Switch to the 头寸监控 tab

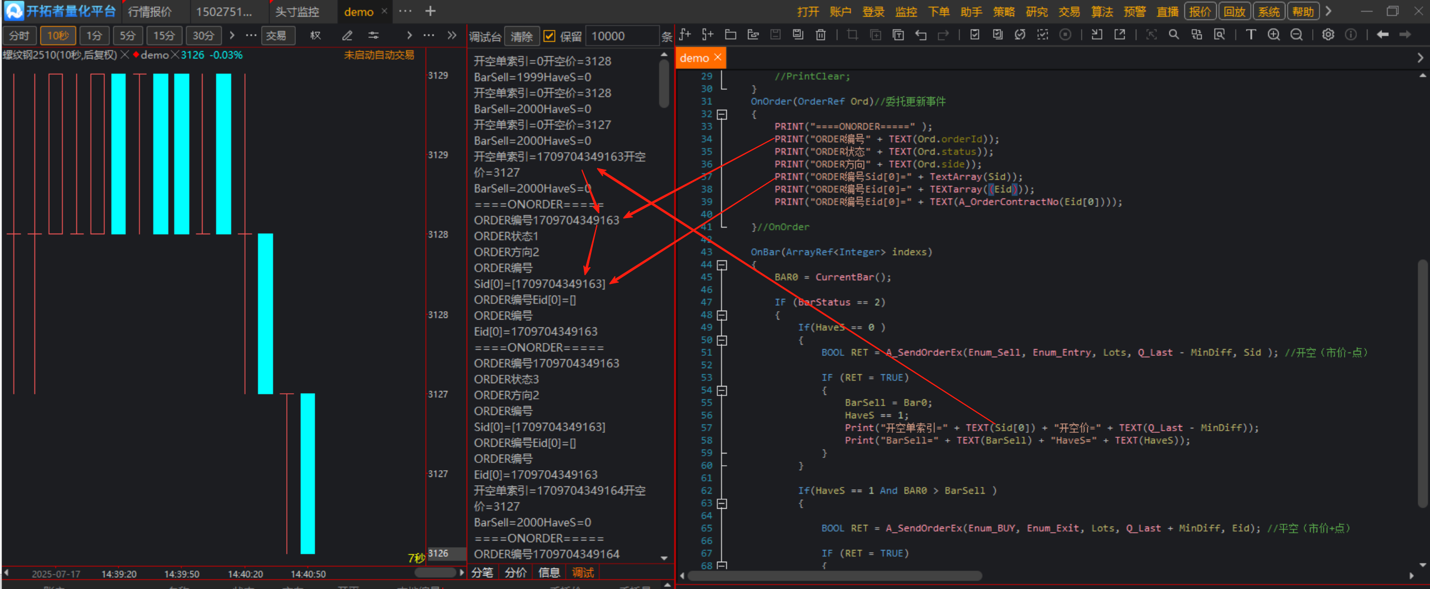tap(297, 12)
